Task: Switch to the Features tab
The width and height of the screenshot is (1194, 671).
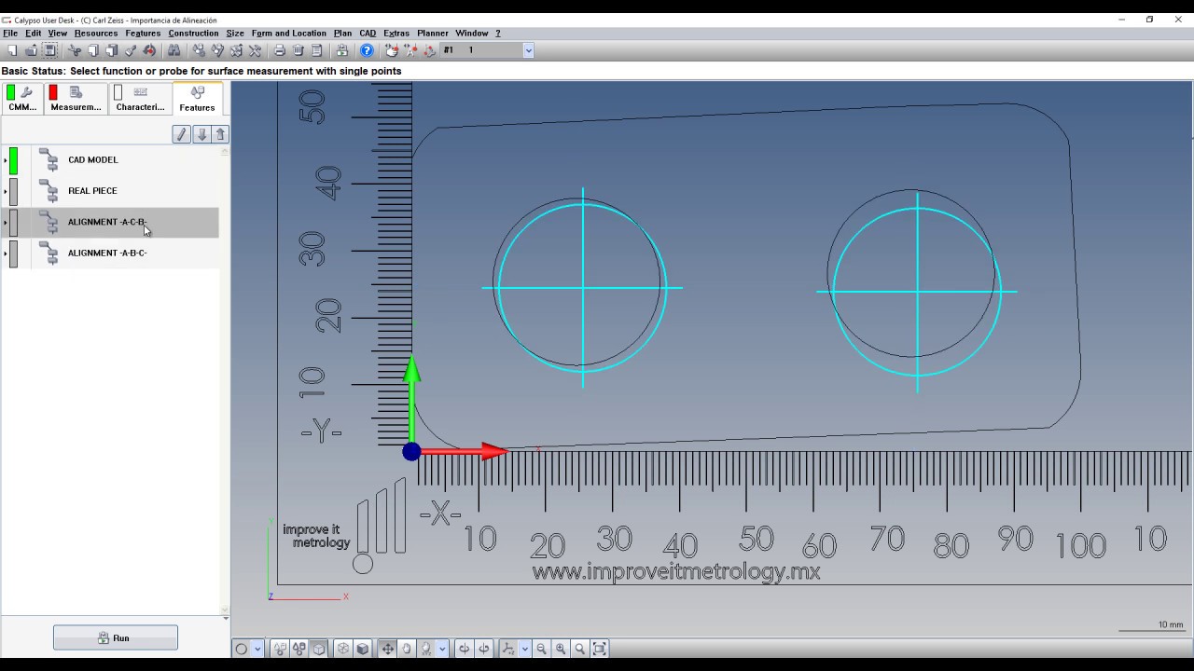Action: point(197,99)
